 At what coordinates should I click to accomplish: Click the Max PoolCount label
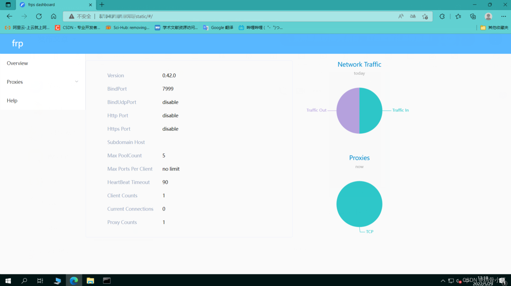tap(124, 156)
